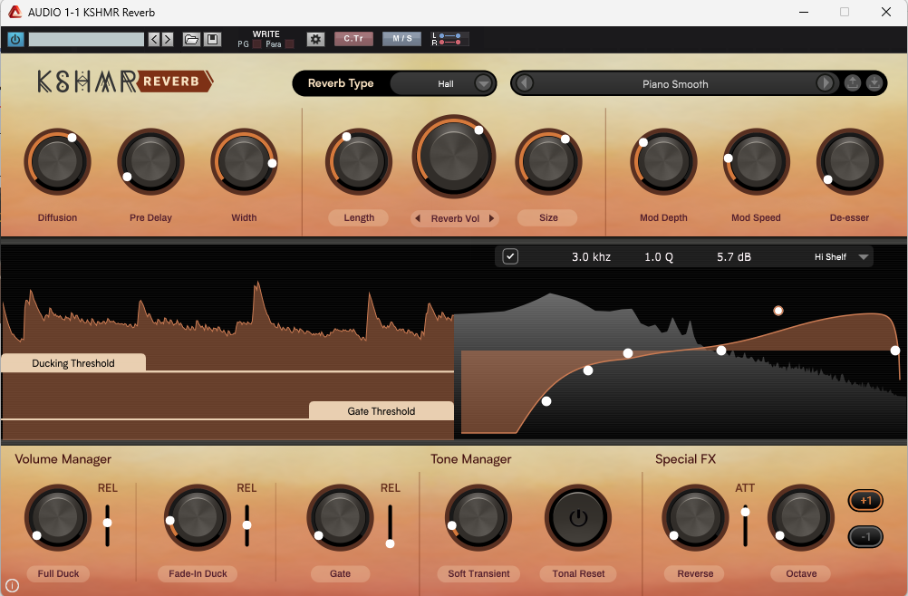The width and height of the screenshot is (908, 596).
Task: Click the 3.0 khz frequency value
Action: coord(591,257)
